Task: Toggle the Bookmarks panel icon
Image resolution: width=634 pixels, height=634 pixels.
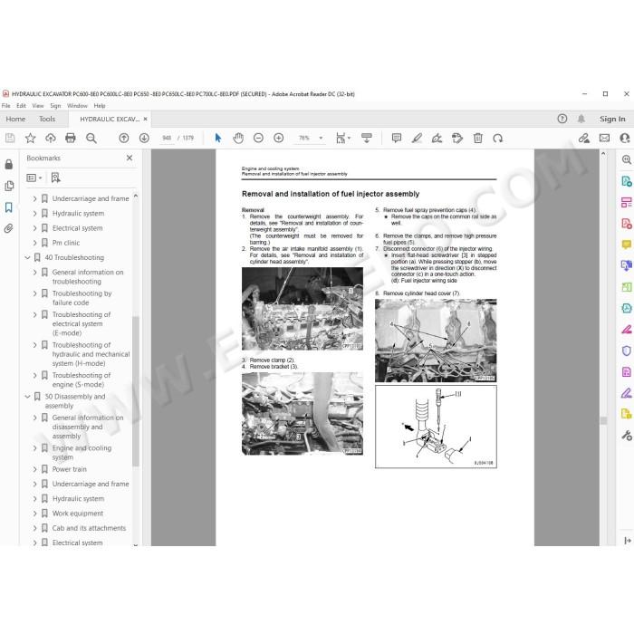Action: 8,207
